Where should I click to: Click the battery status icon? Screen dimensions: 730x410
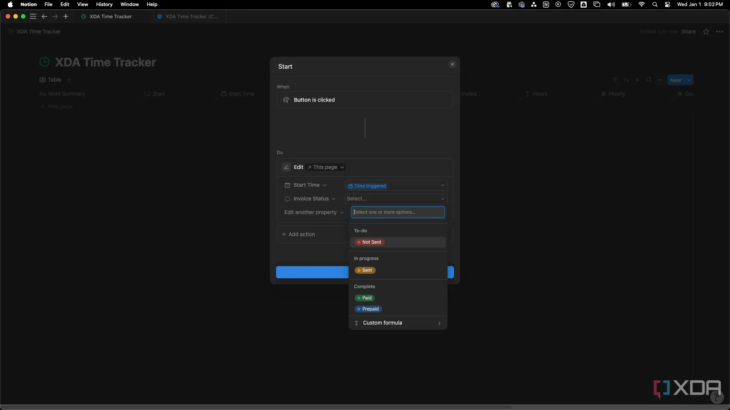626,5
